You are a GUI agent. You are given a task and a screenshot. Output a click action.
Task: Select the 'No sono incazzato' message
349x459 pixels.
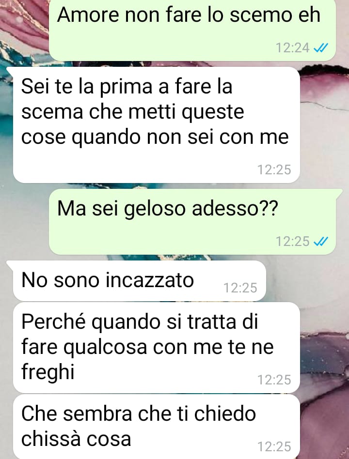pyautogui.click(x=140, y=281)
